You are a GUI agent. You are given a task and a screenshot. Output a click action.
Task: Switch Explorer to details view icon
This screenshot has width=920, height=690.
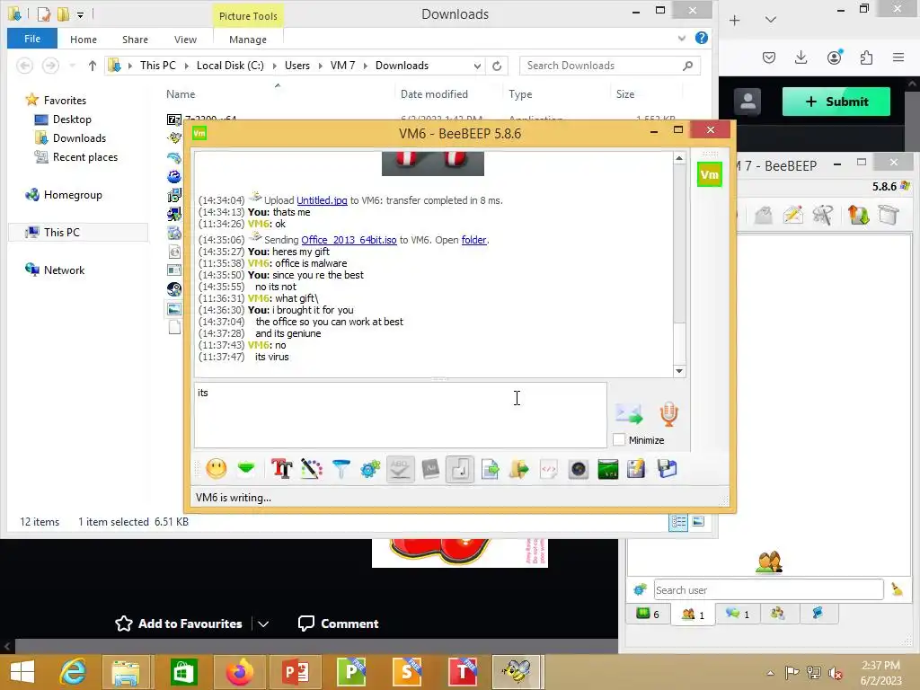pos(678,522)
